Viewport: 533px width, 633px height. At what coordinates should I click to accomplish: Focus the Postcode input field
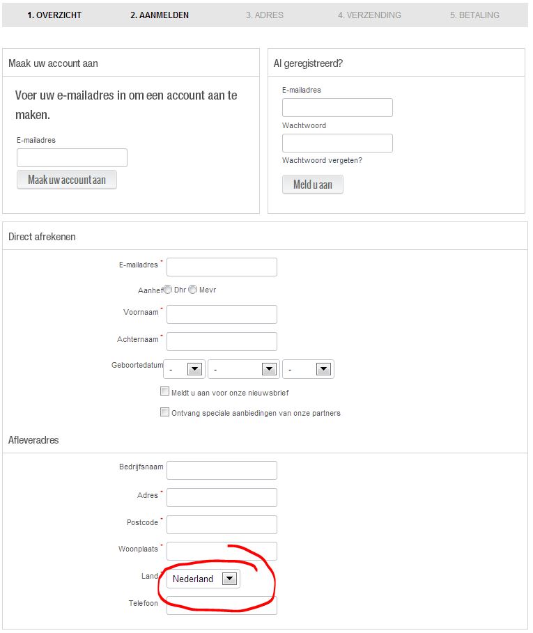[222, 524]
